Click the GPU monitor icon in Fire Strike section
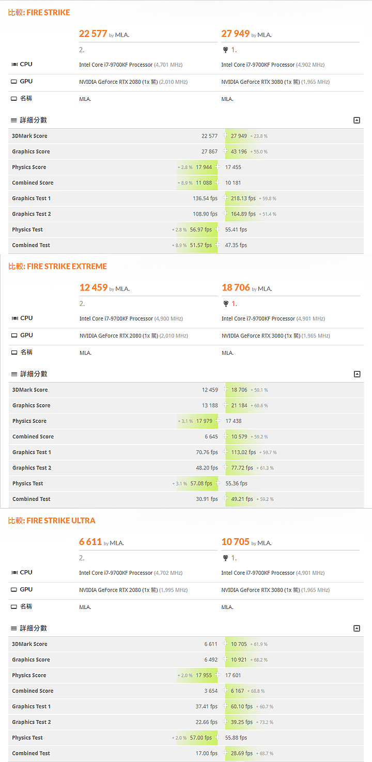Screen dimensions: 372x762 pos(14,81)
